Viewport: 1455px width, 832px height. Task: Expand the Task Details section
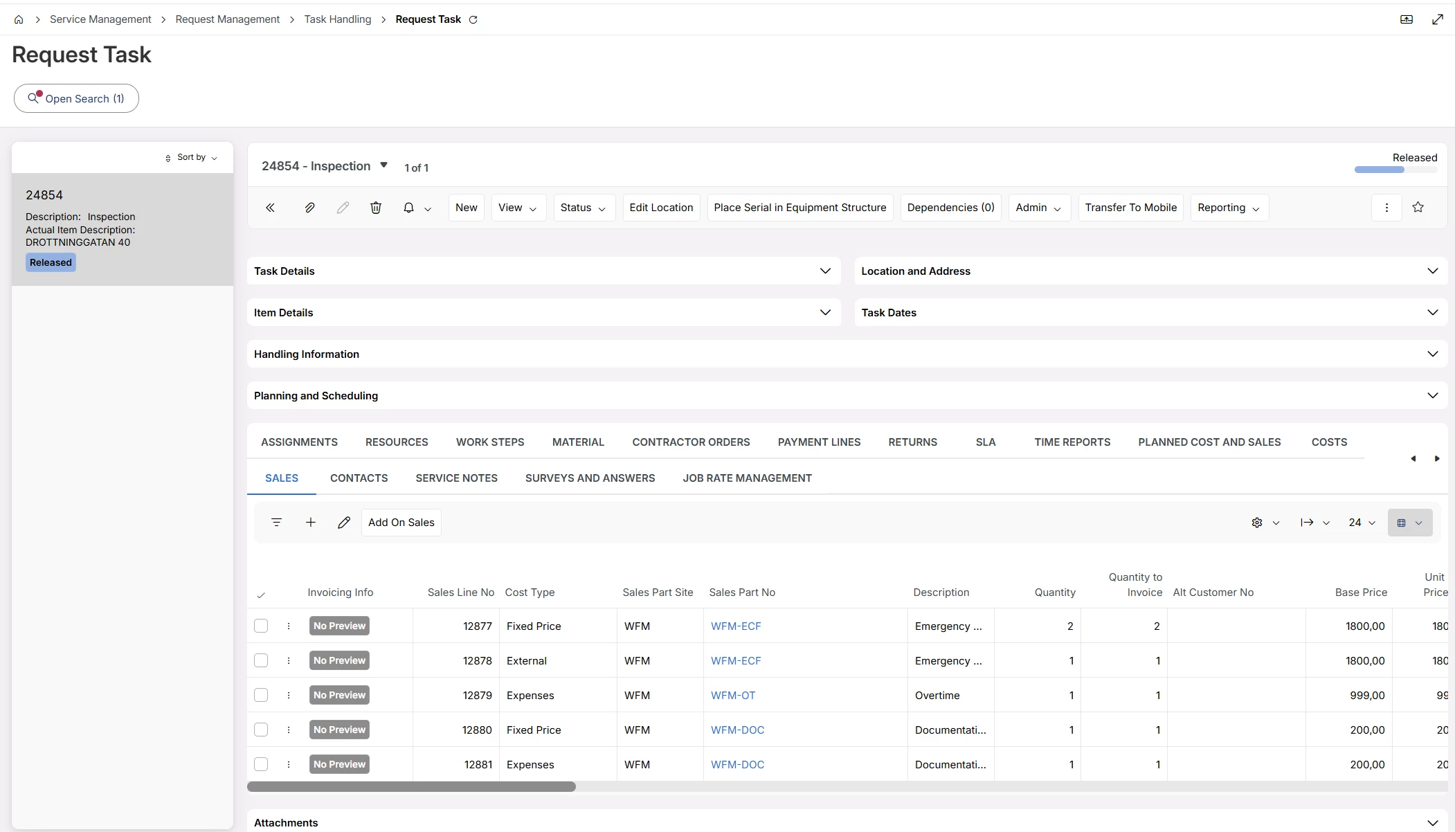(x=543, y=271)
